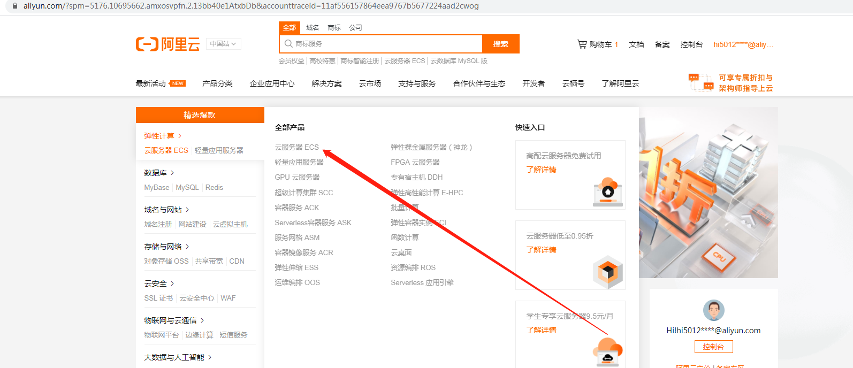853x368 pixels.
Task: Click the 高配云服务器免费试用 card icon
Action: [608, 191]
